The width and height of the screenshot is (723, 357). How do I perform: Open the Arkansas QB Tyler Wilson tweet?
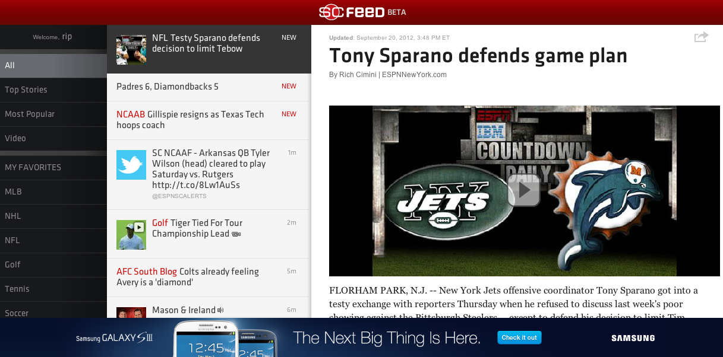pyautogui.click(x=209, y=174)
